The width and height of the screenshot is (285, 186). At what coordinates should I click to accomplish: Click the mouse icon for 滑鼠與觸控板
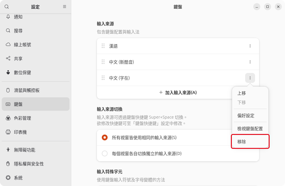tap(8, 90)
